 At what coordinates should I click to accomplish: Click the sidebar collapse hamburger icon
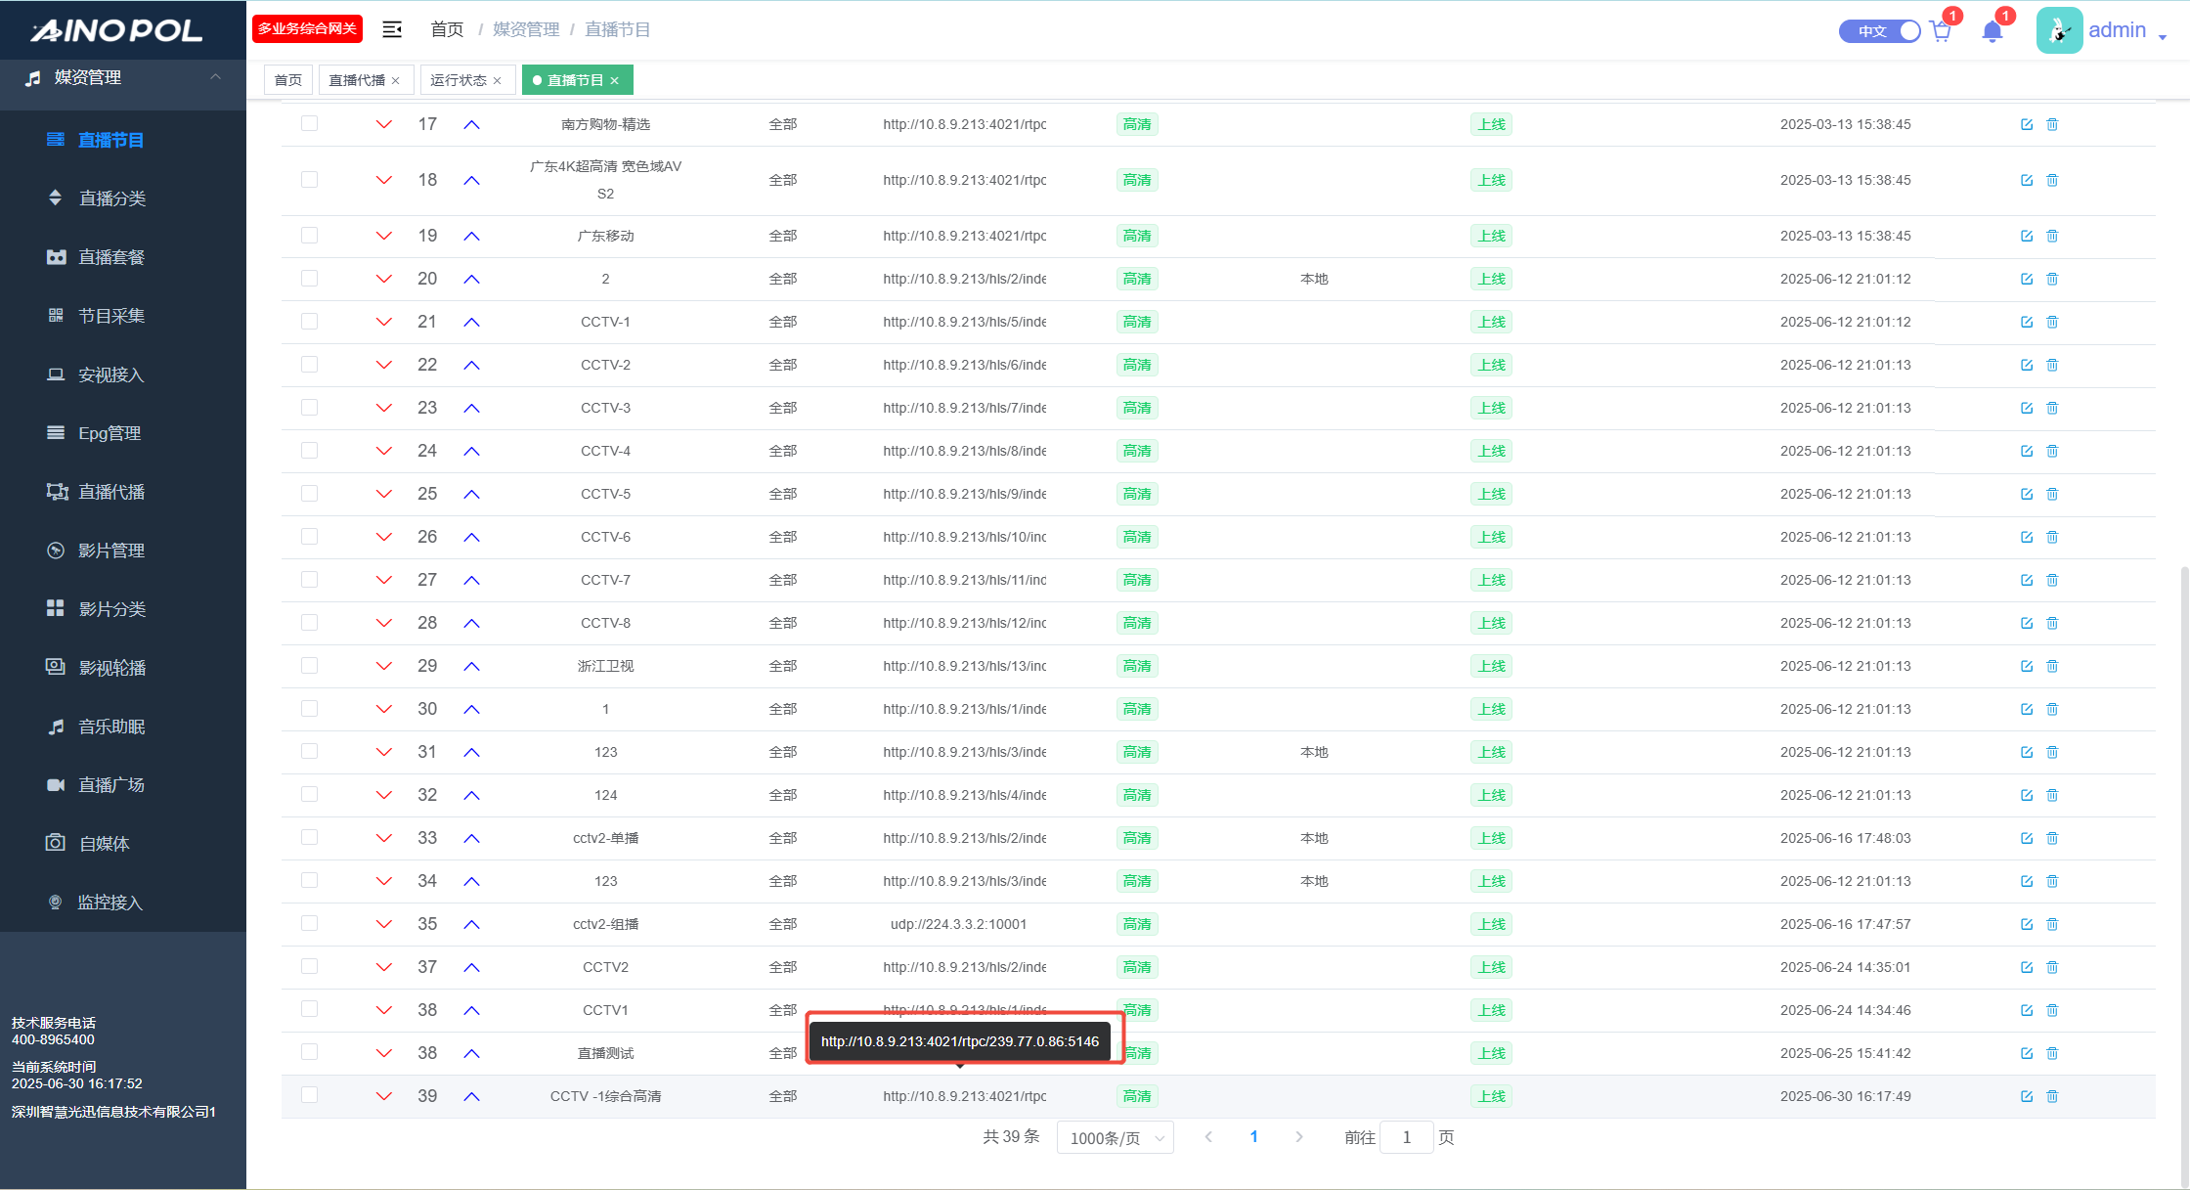(x=392, y=29)
